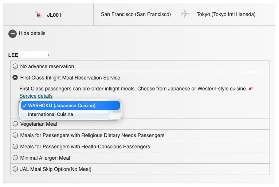Collapse the section with Hide details
Screen dimensions: 279x187
tap(32, 34)
